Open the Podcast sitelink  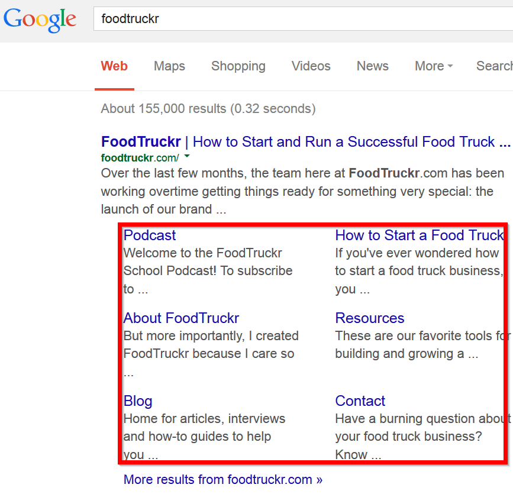tap(150, 235)
